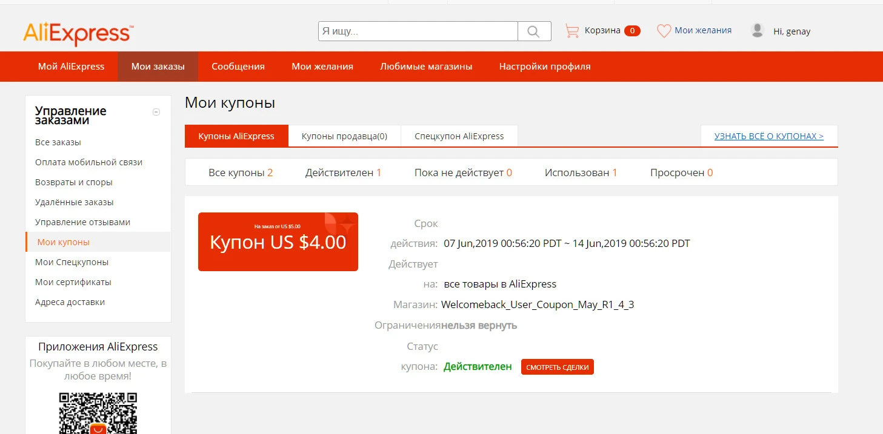Screen dimensions: 883x434
Task: Open Удалённые заказы in sidebar
Action: [x=75, y=202]
